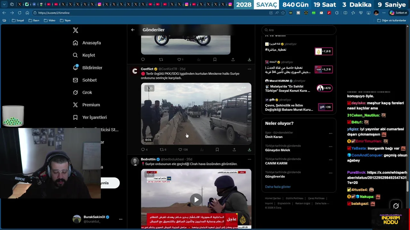Open Sosyal bookmarks folder
The height and width of the screenshot is (230, 410).
tap(18, 20)
